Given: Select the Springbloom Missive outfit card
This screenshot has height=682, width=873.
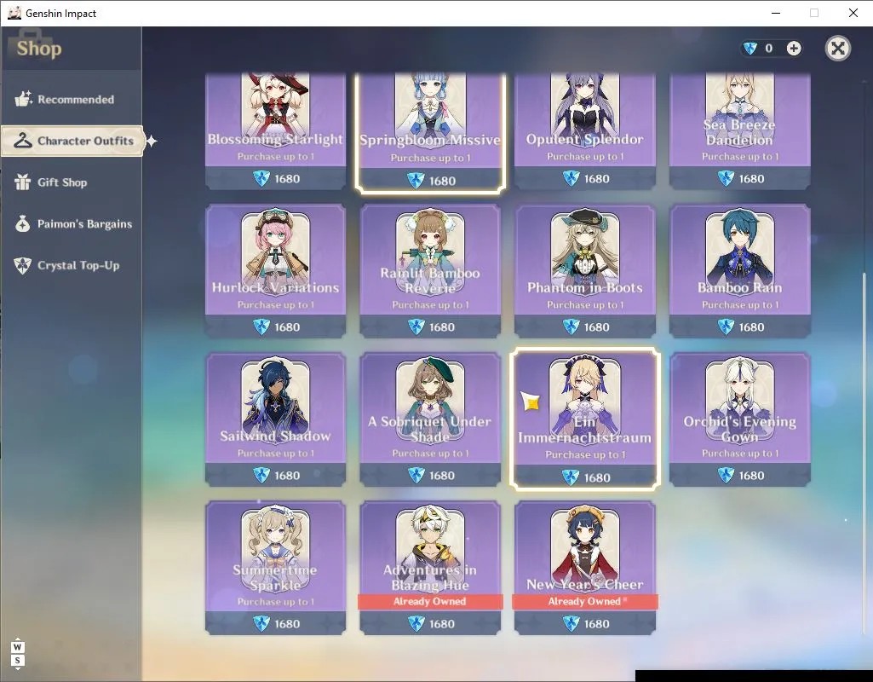Looking at the screenshot, I should coord(430,132).
